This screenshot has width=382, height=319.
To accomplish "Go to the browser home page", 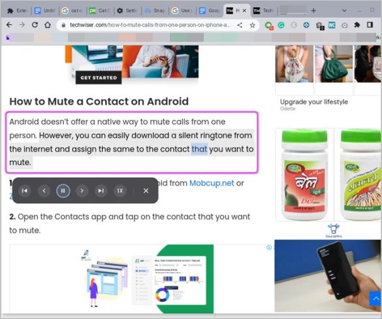I will 48,25.
